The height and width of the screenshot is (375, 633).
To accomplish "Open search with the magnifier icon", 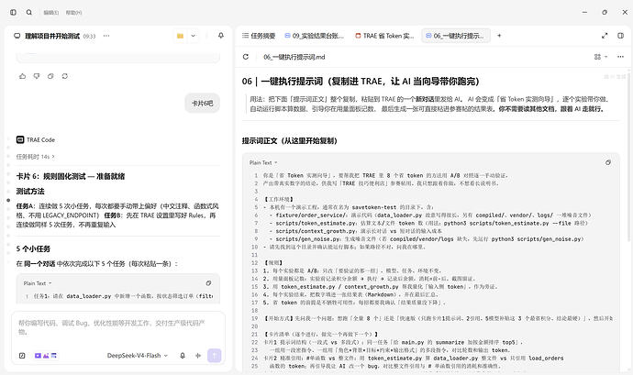I will (x=29, y=13).
